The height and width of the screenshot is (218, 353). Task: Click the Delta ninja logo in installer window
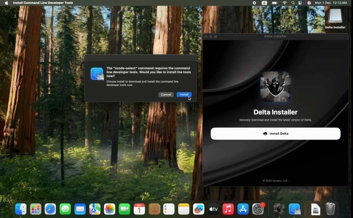[275, 87]
